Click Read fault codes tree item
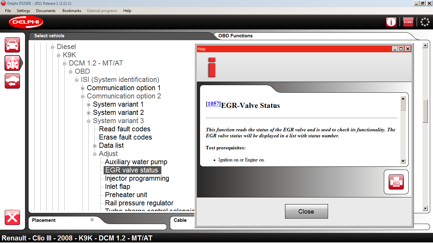 pos(125,129)
